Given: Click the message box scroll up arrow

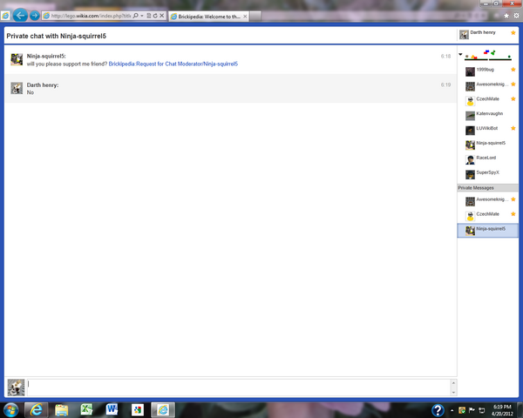Looking at the screenshot, I should [453, 382].
